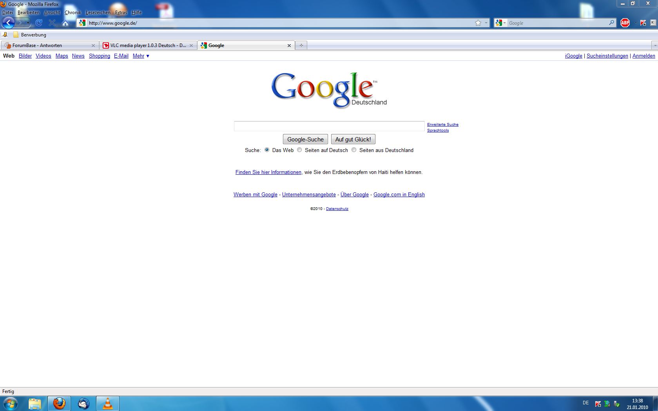Select Seiten aus Deutschland radio button
The width and height of the screenshot is (658, 411).
[x=354, y=150]
